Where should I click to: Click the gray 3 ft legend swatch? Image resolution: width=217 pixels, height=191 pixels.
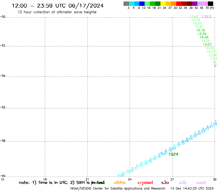click(x=126, y=4)
